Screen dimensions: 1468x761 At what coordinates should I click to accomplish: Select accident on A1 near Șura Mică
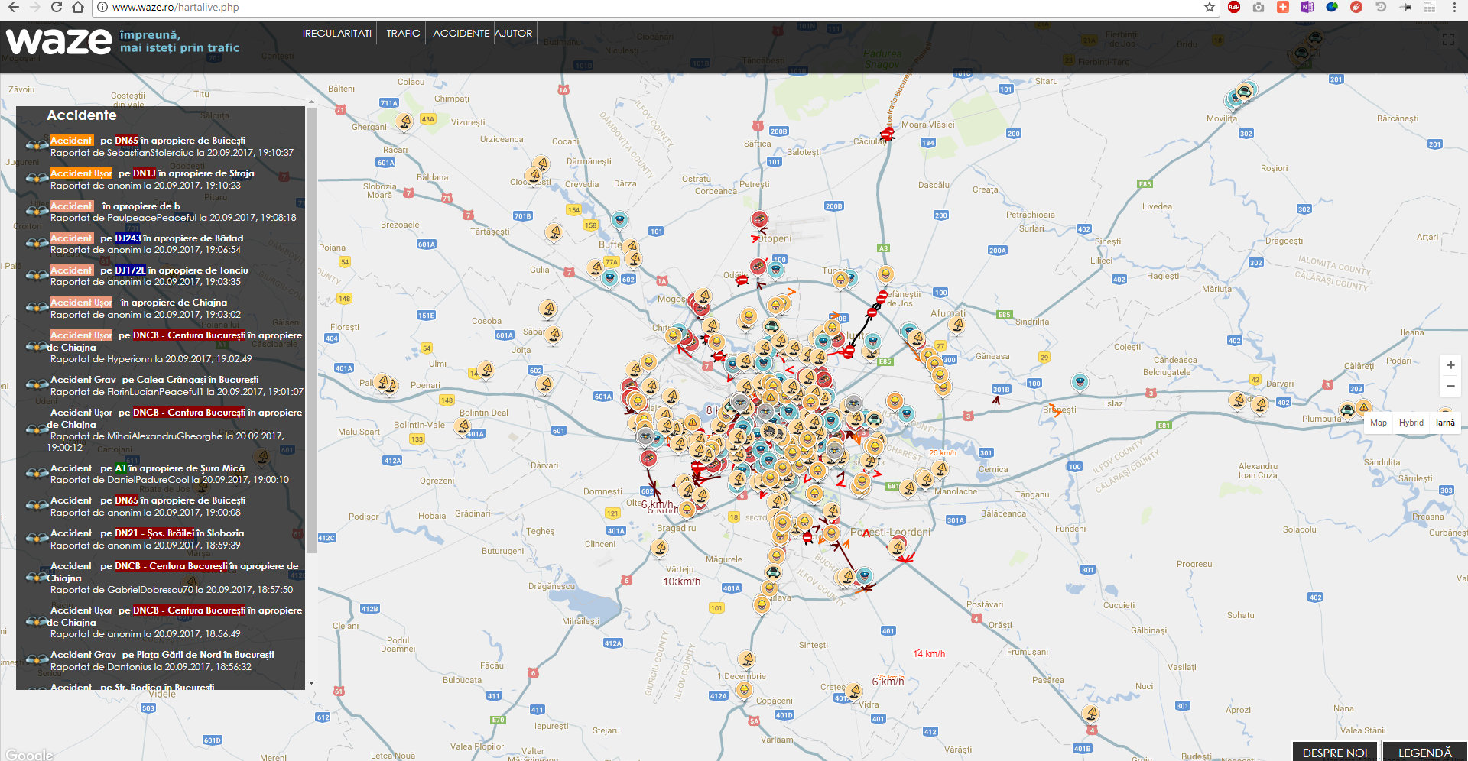(166, 474)
